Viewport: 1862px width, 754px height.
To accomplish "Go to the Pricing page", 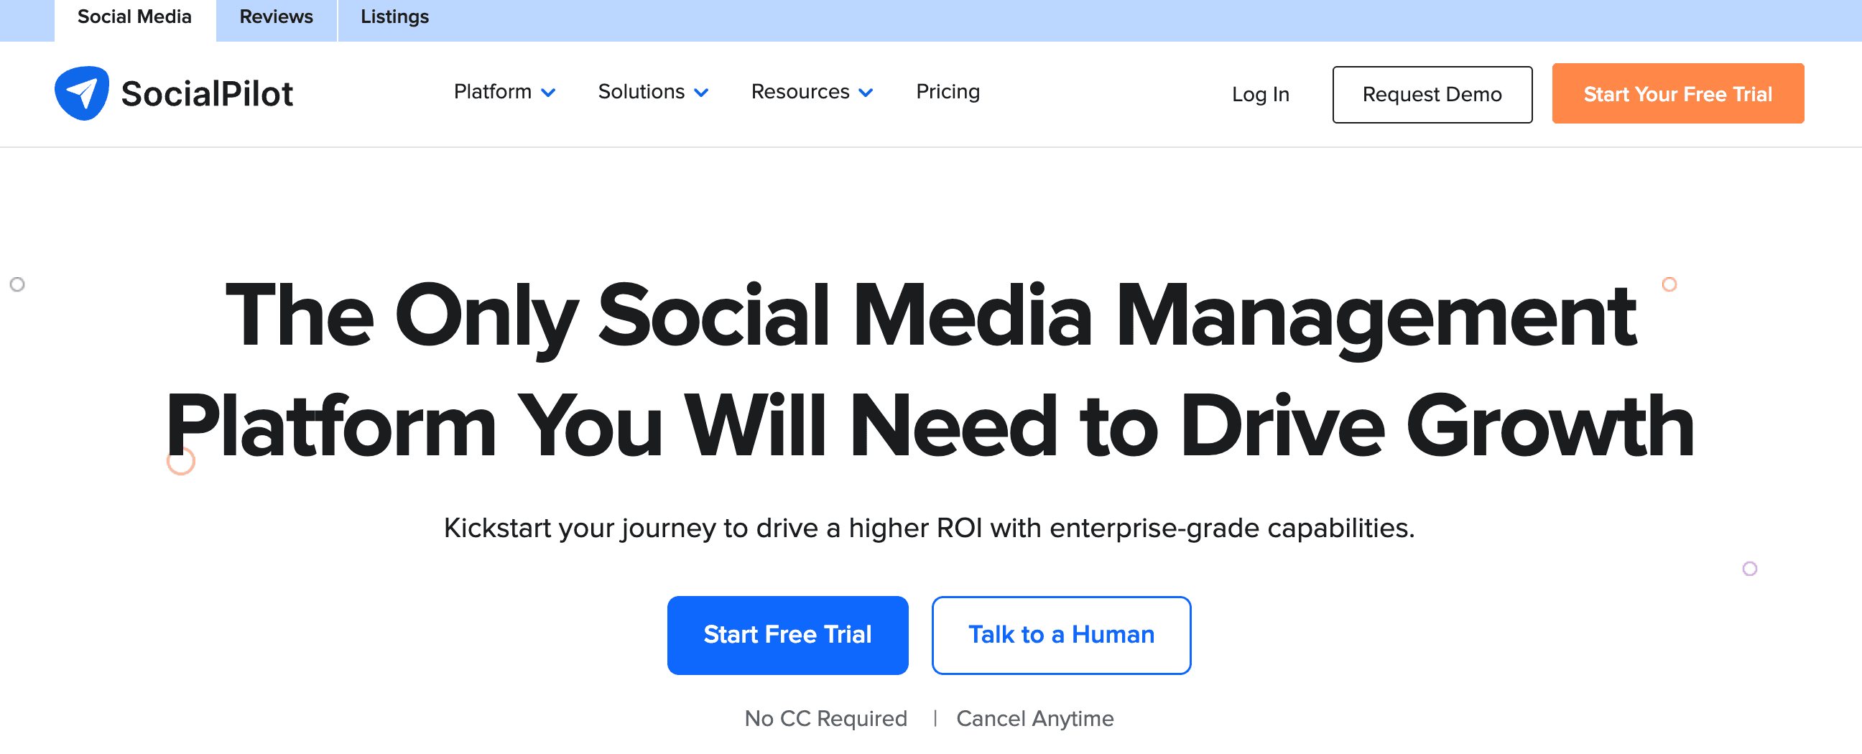I will coord(948,92).
